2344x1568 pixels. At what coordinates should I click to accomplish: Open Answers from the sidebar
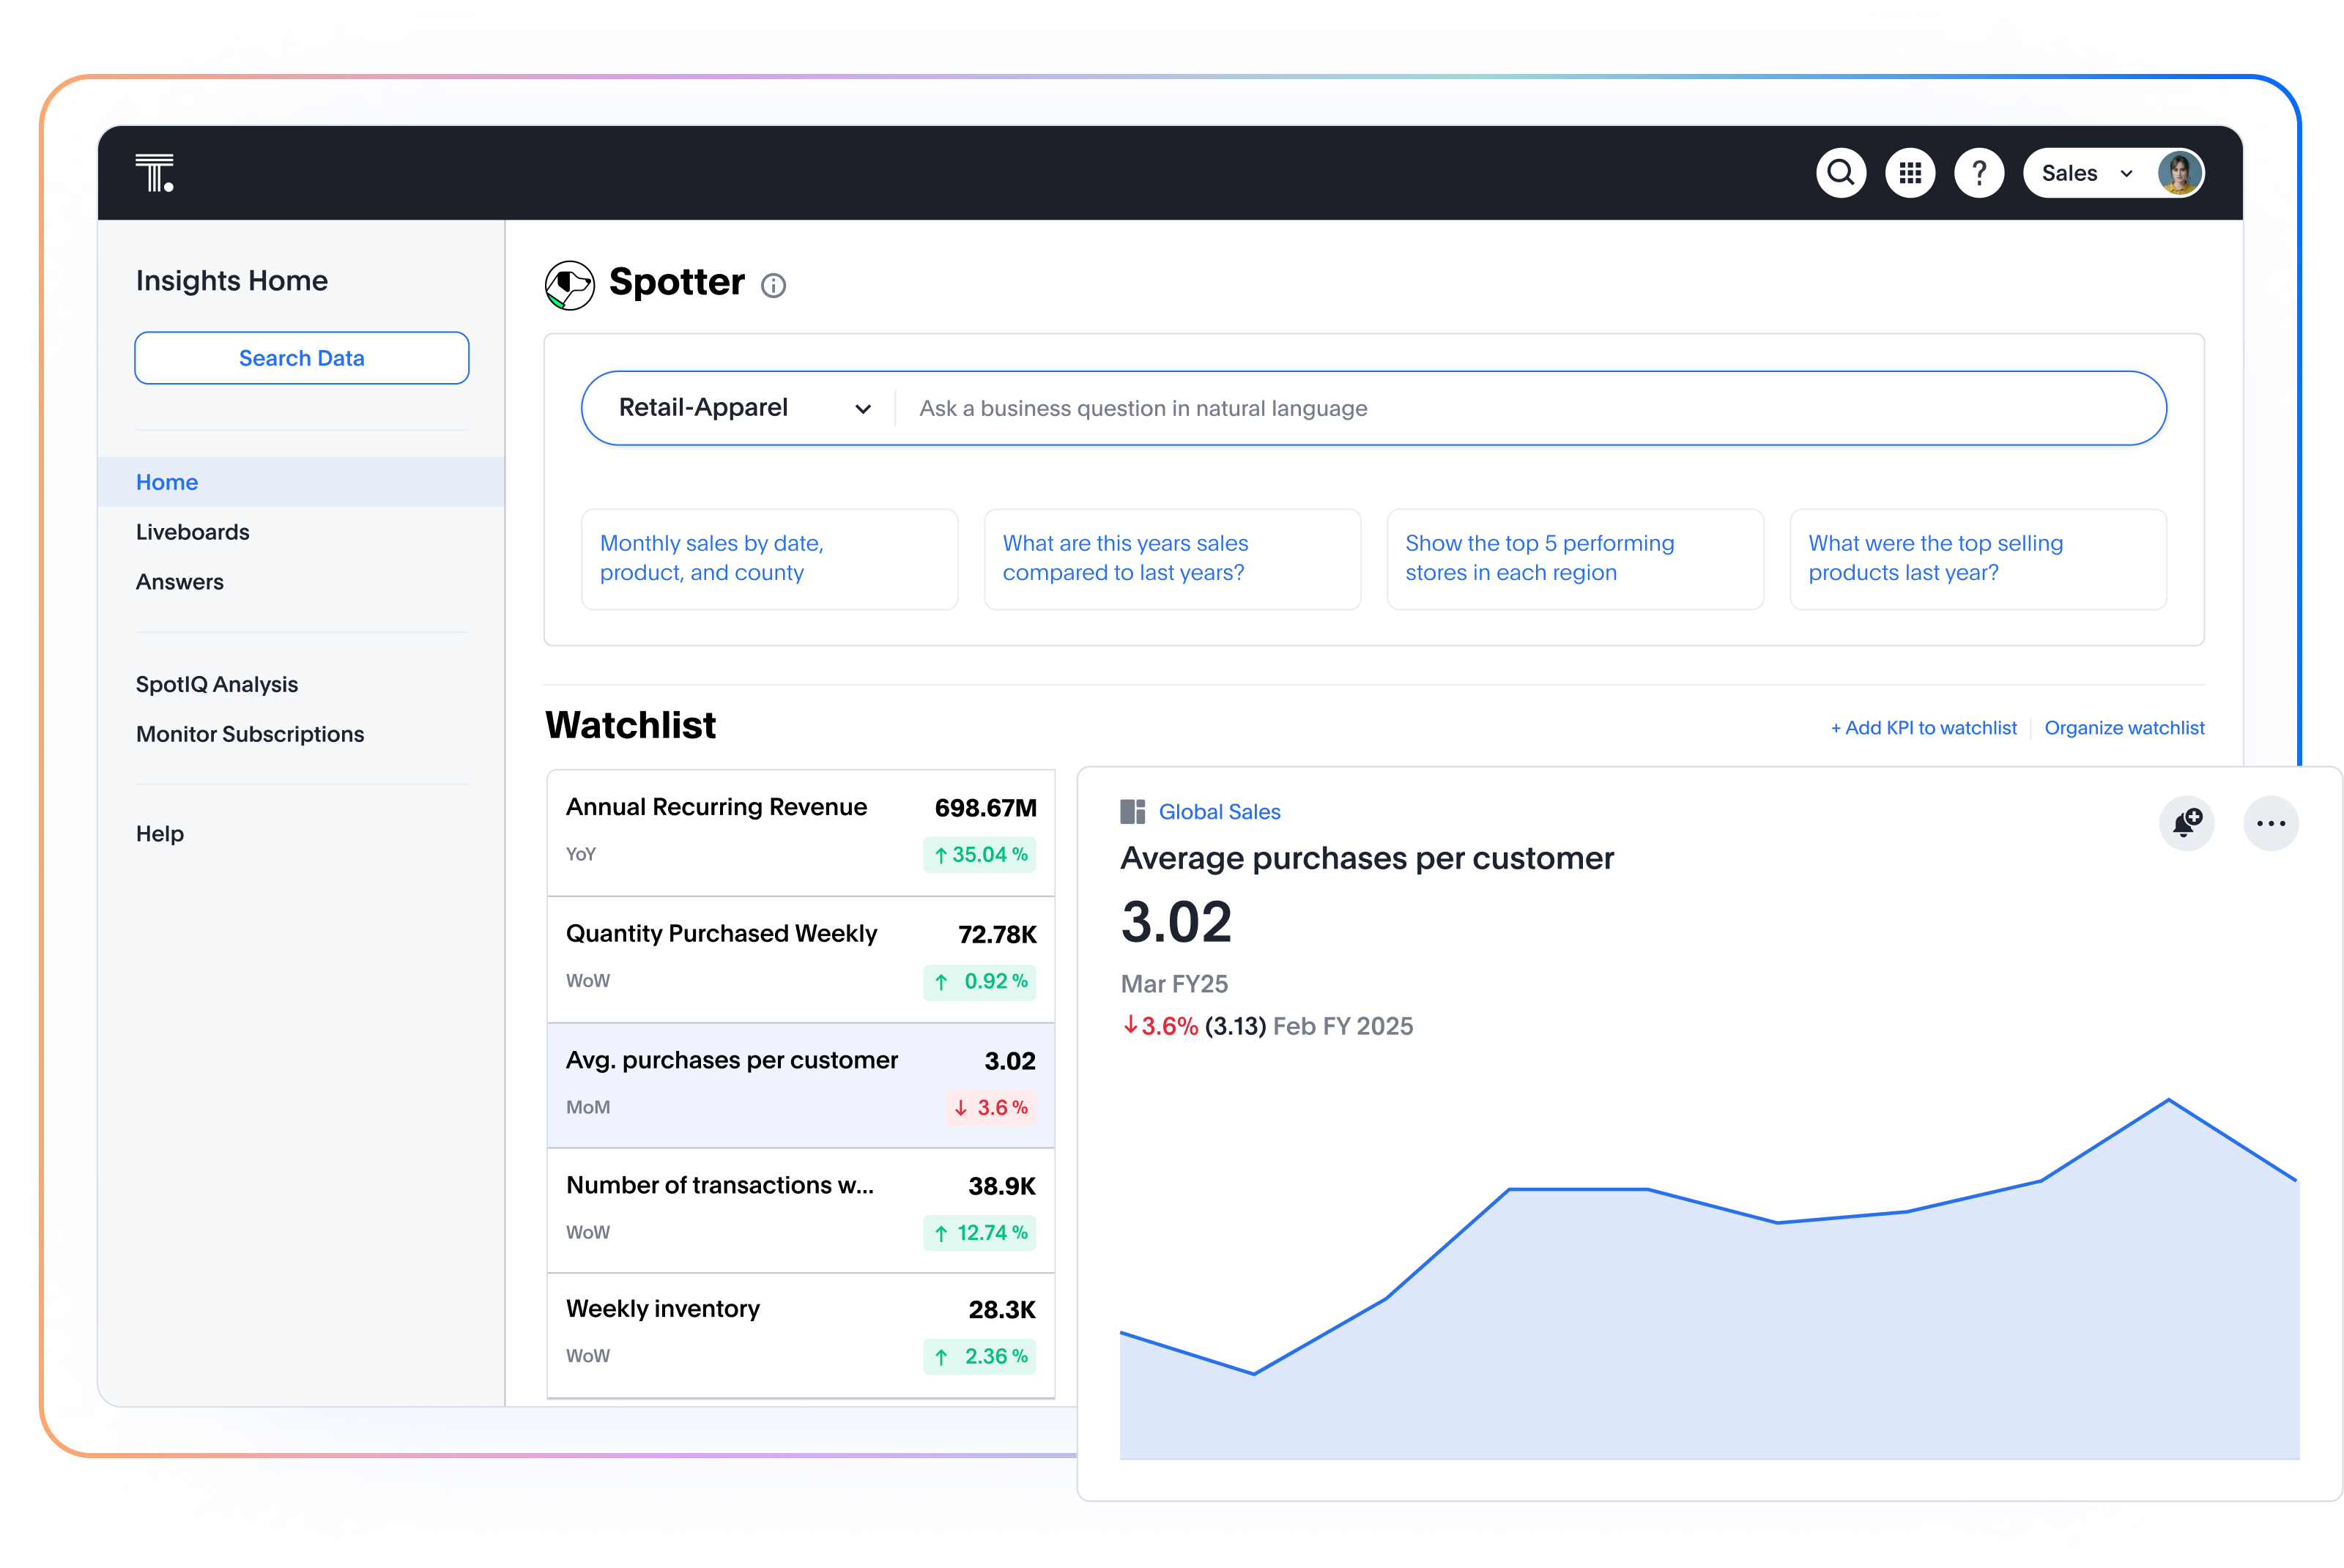pyautogui.click(x=180, y=581)
